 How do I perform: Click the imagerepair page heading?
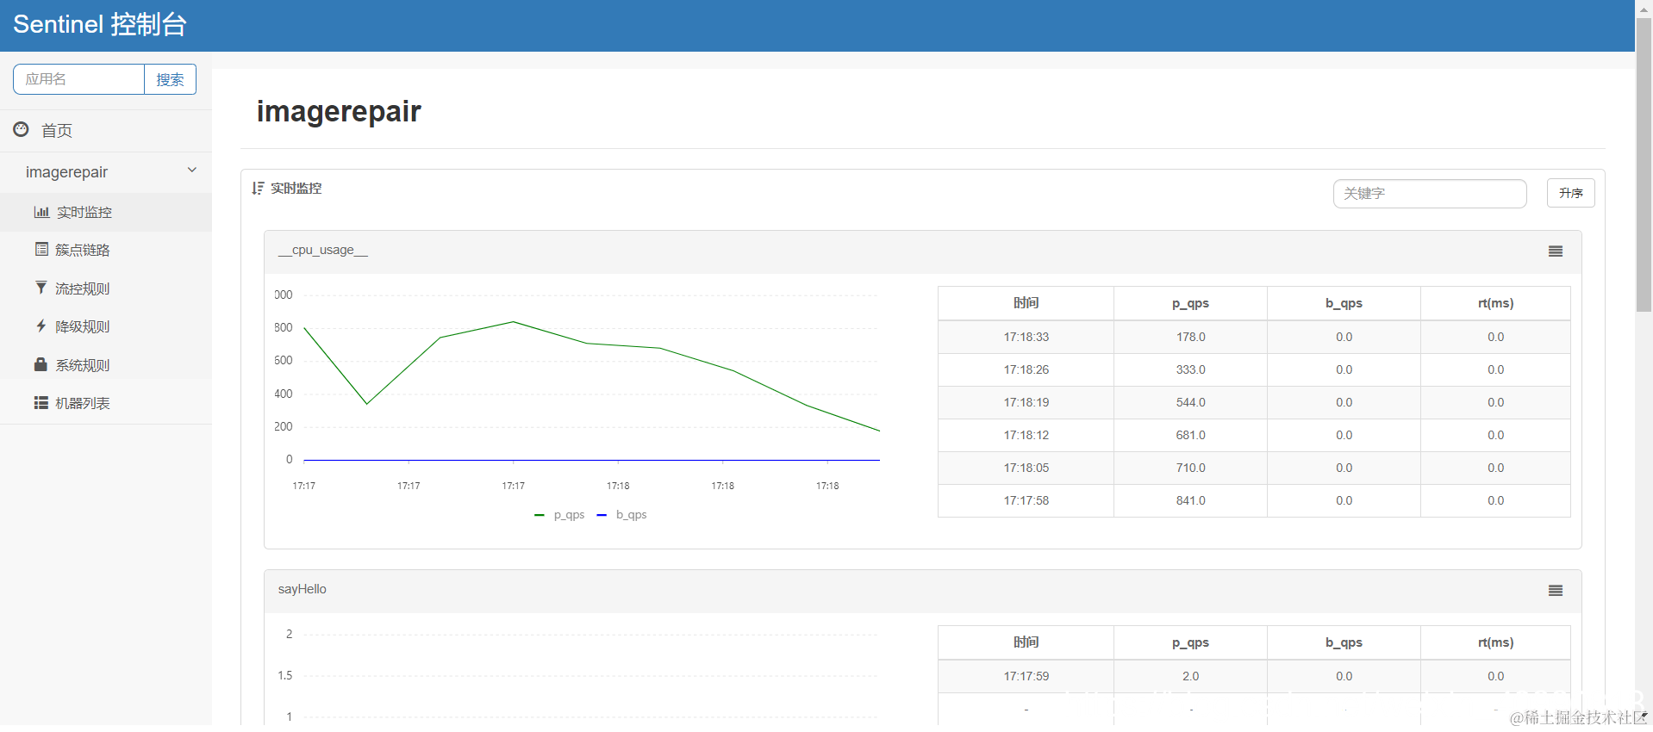click(x=339, y=111)
